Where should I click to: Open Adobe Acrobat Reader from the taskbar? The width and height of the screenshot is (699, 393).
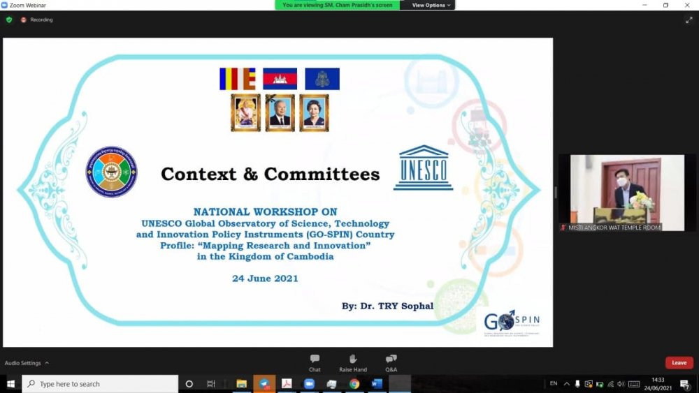click(287, 384)
